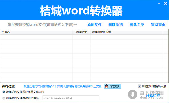Click 删除全部 to clear the list
The height and width of the screenshot is (103, 169).
click(137, 25)
